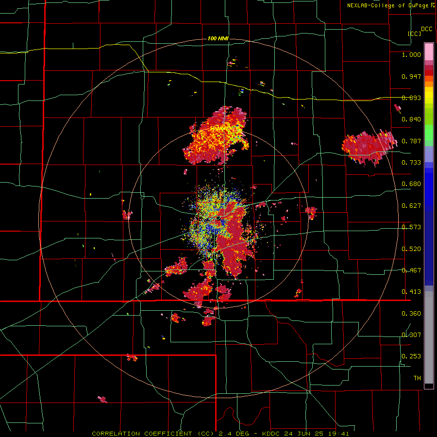Select the 0.253 color scale value

tap(411, 356)
